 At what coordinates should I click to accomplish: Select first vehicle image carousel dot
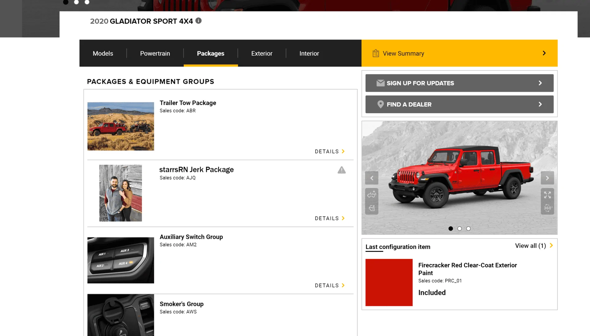click(451, 229)
